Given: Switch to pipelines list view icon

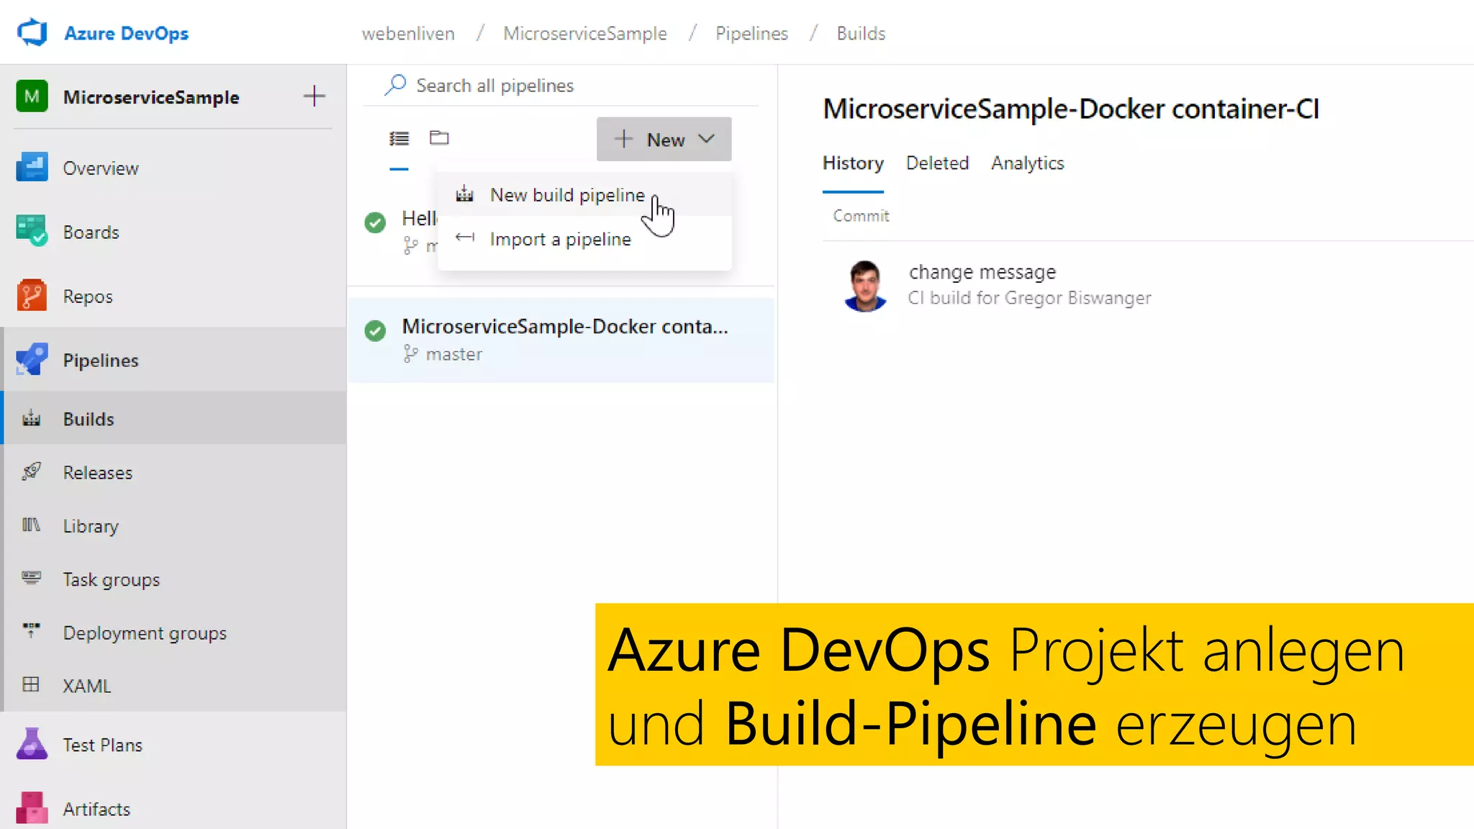Looking at the screenshot, I should point(399,138).
